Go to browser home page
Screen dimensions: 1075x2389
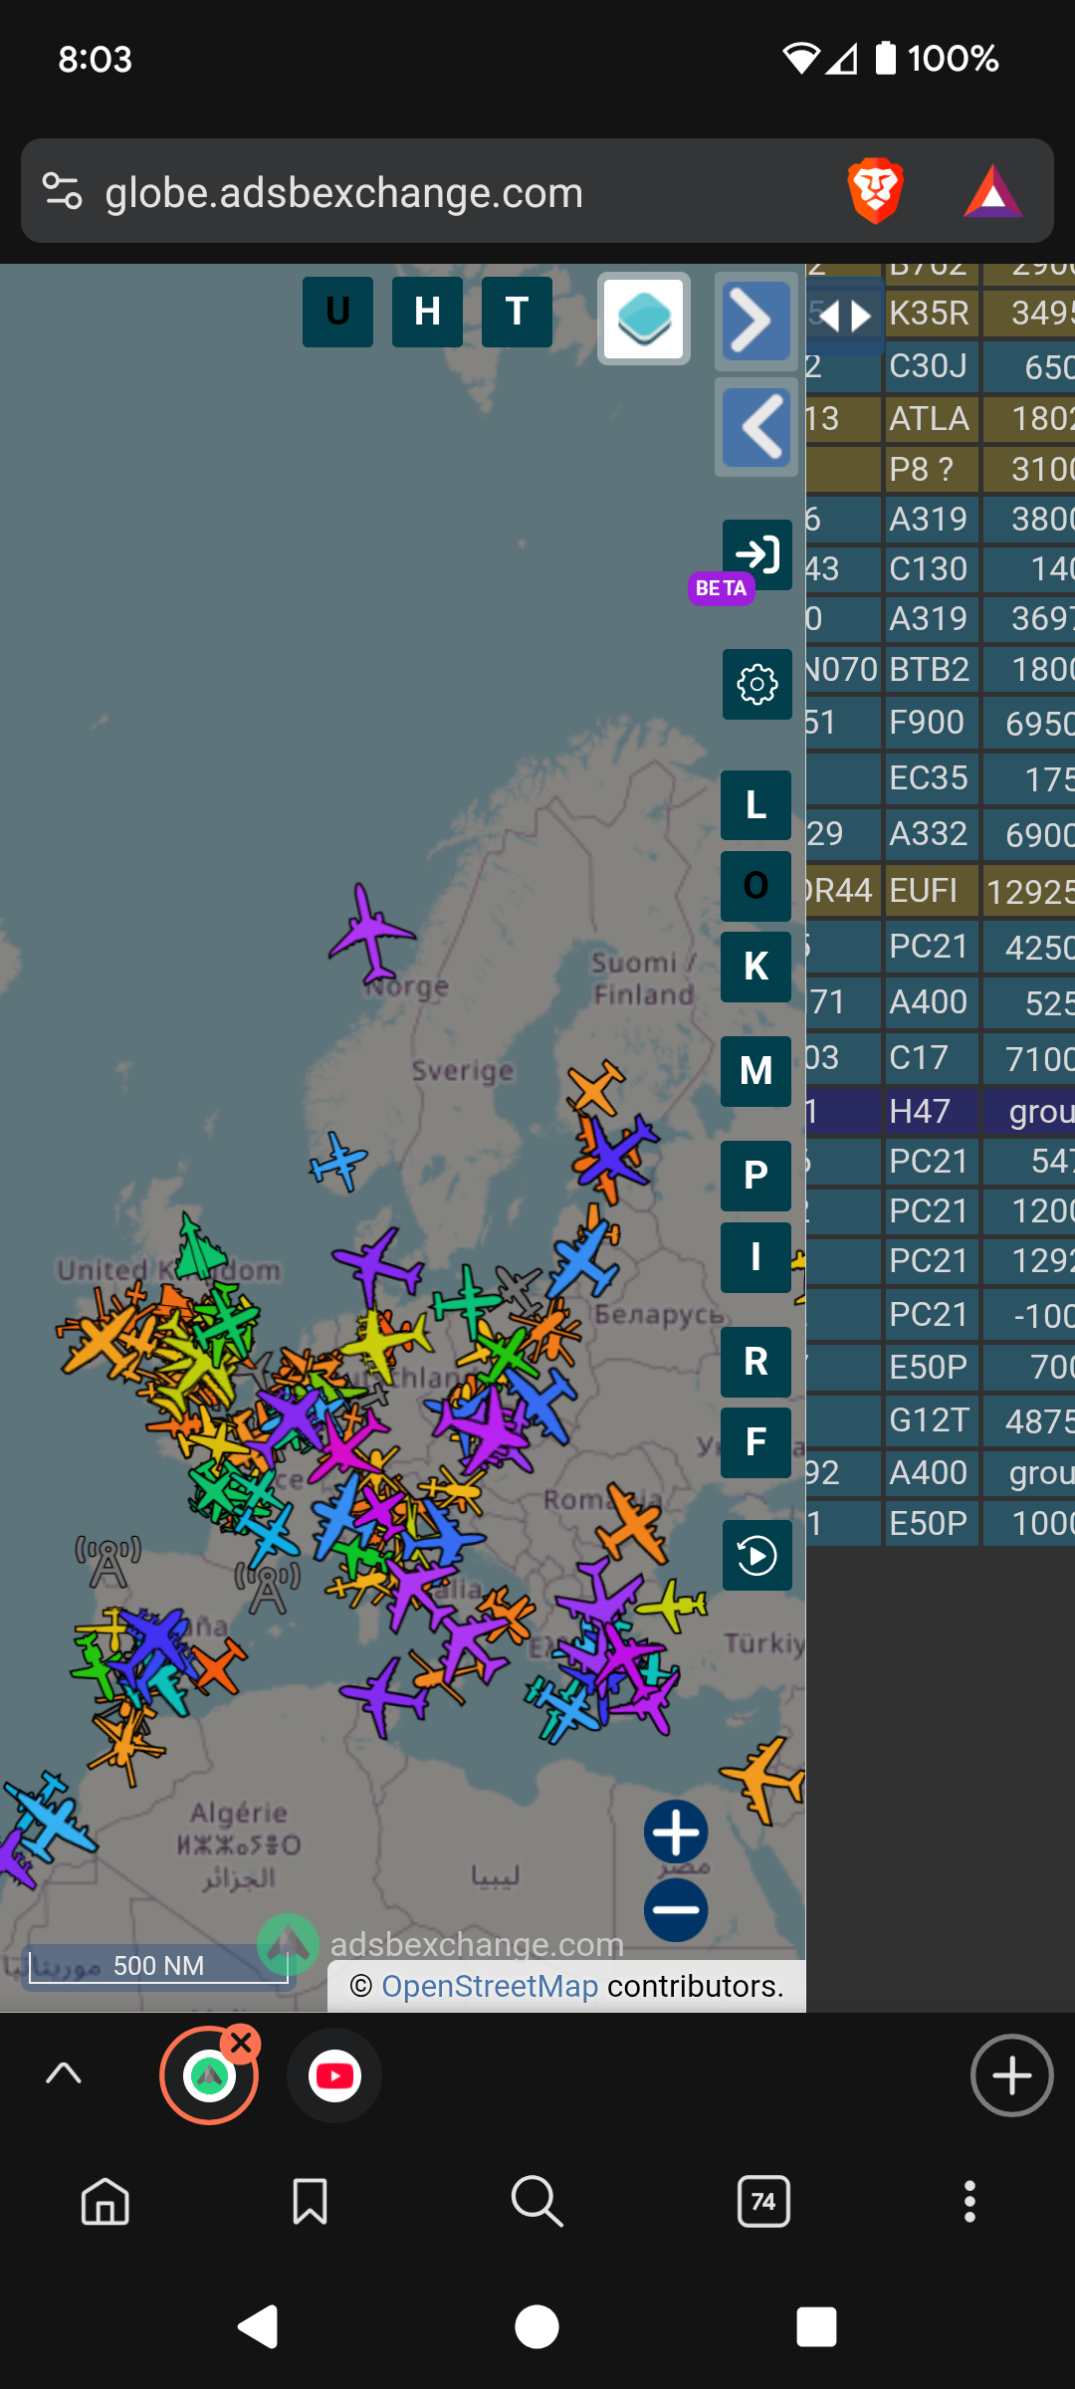tap(106, 2202)
